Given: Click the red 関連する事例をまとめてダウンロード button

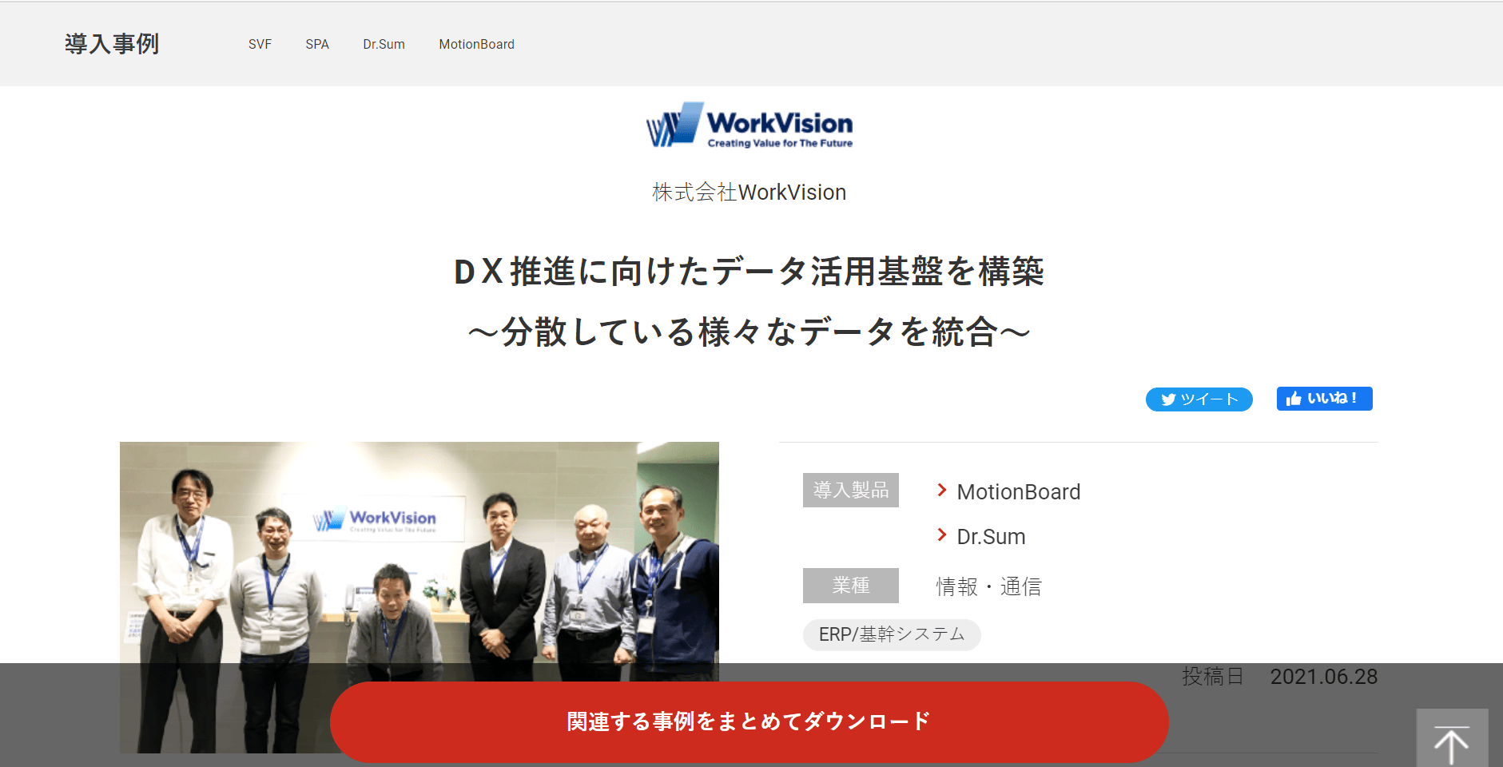Looking at the screenshot, I should click(750, 721).
